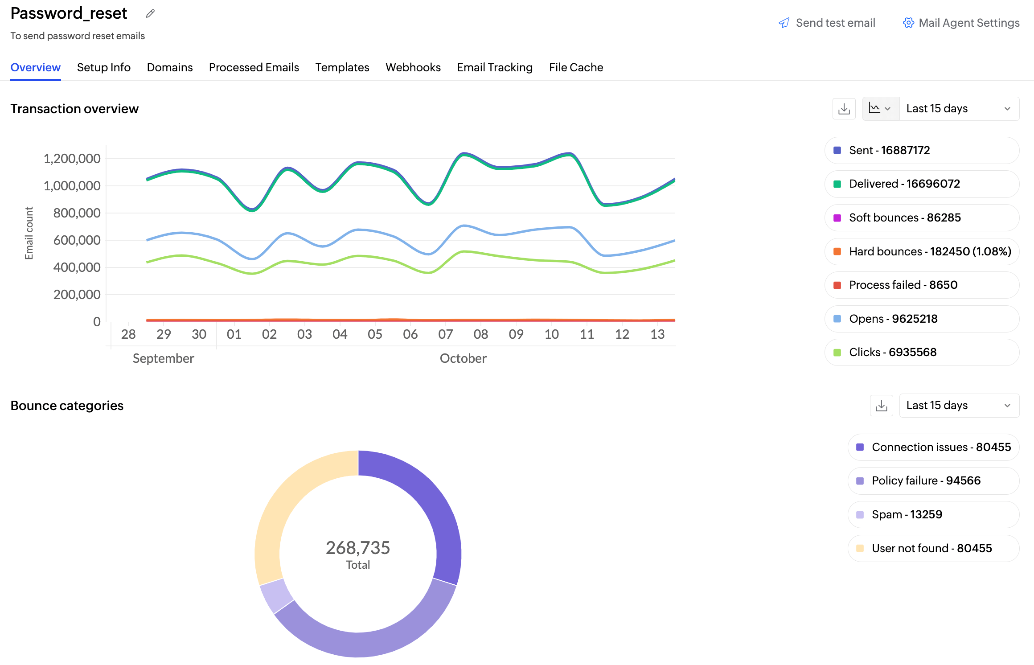Viewport: 1034px width, 665px height.
Task: Download the Bounce categories report
Action: (881, 406)
